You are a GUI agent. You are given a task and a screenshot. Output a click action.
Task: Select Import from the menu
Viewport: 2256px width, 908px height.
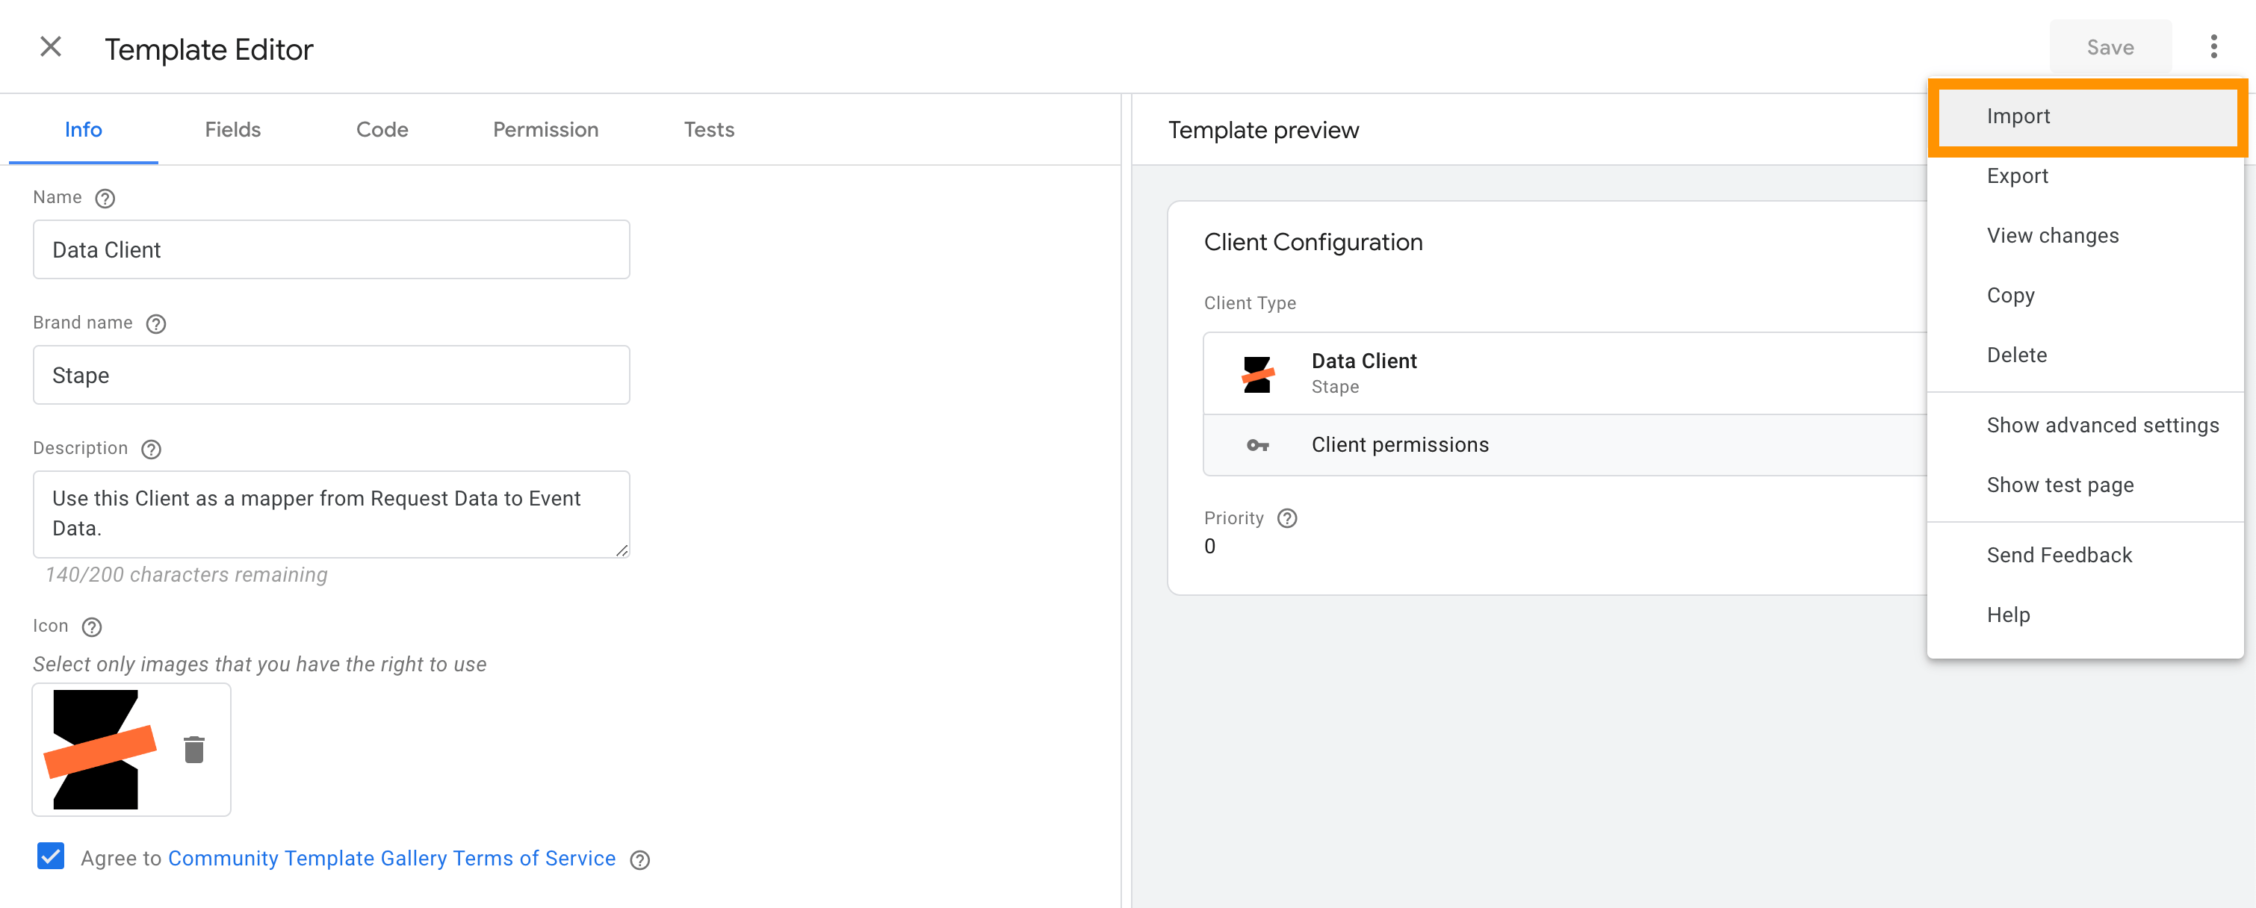[2086, 116]
